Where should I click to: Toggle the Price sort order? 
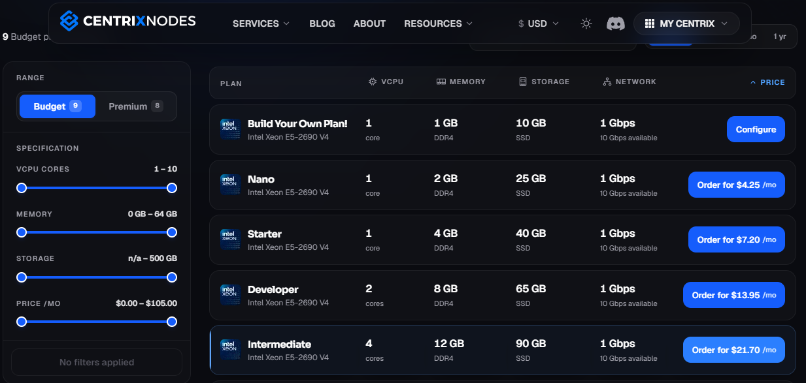tap(767, 83)
